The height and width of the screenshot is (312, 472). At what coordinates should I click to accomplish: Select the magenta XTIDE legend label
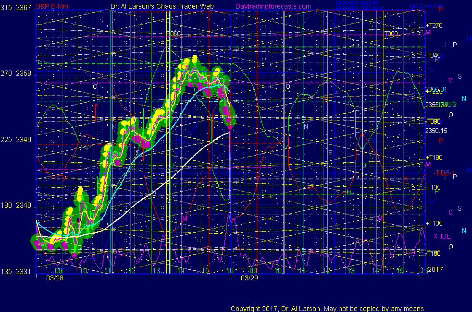point(442,236)
